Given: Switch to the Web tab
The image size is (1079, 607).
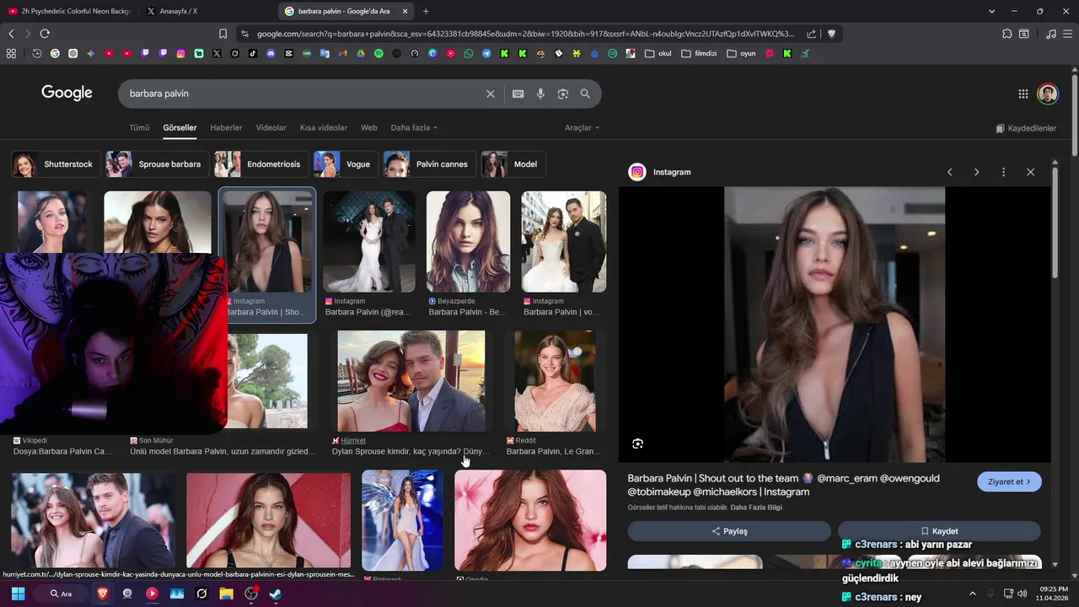Looking at the screenshot, I should point(369,128).
